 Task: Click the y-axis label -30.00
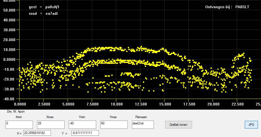click(x=9, y=89)
